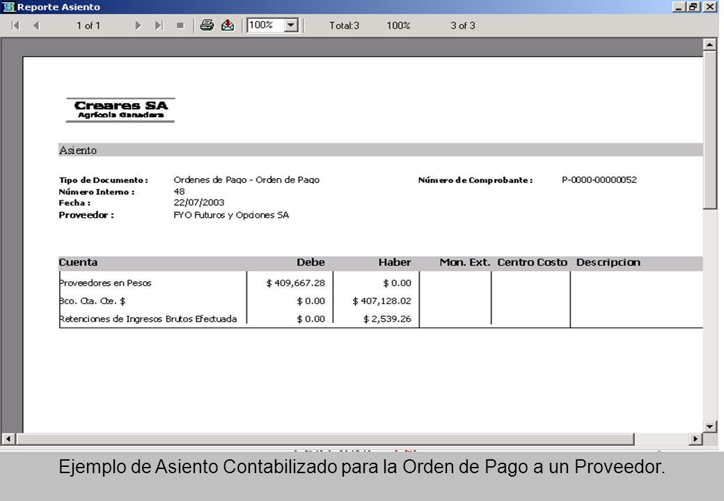Click comprobante number P-0000-00000052

[599, 180]
